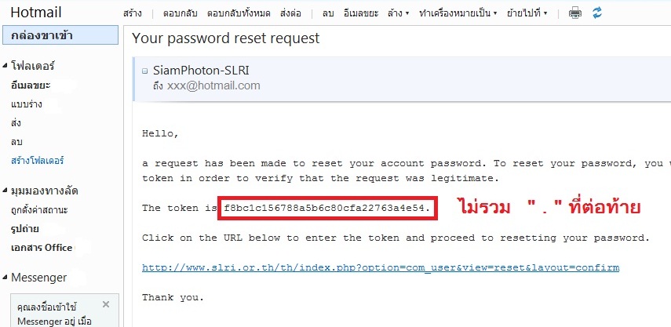The width and height of the screenshot is (671, 327).
Task: Open the แบบร่าง drafts folder
Action: pyautogui.click(x=26, y=104)
